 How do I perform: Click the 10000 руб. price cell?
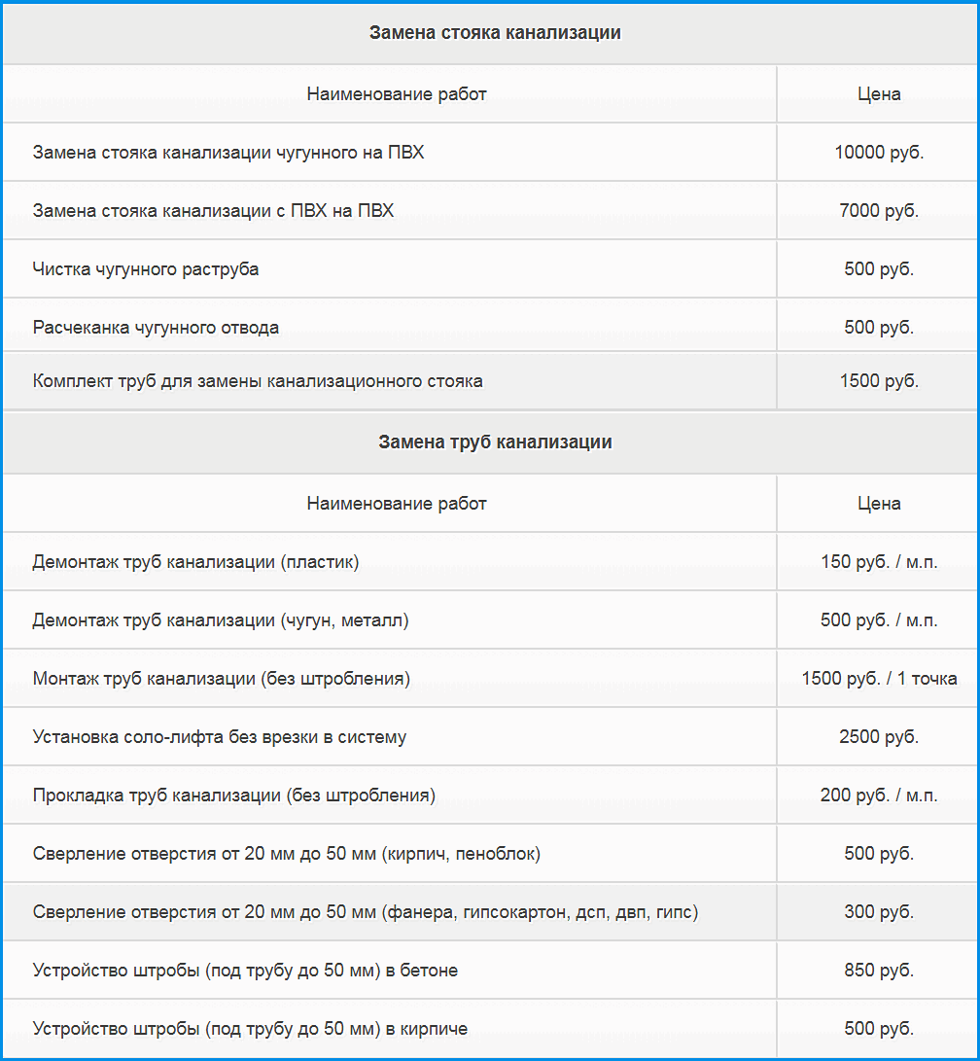879,153
